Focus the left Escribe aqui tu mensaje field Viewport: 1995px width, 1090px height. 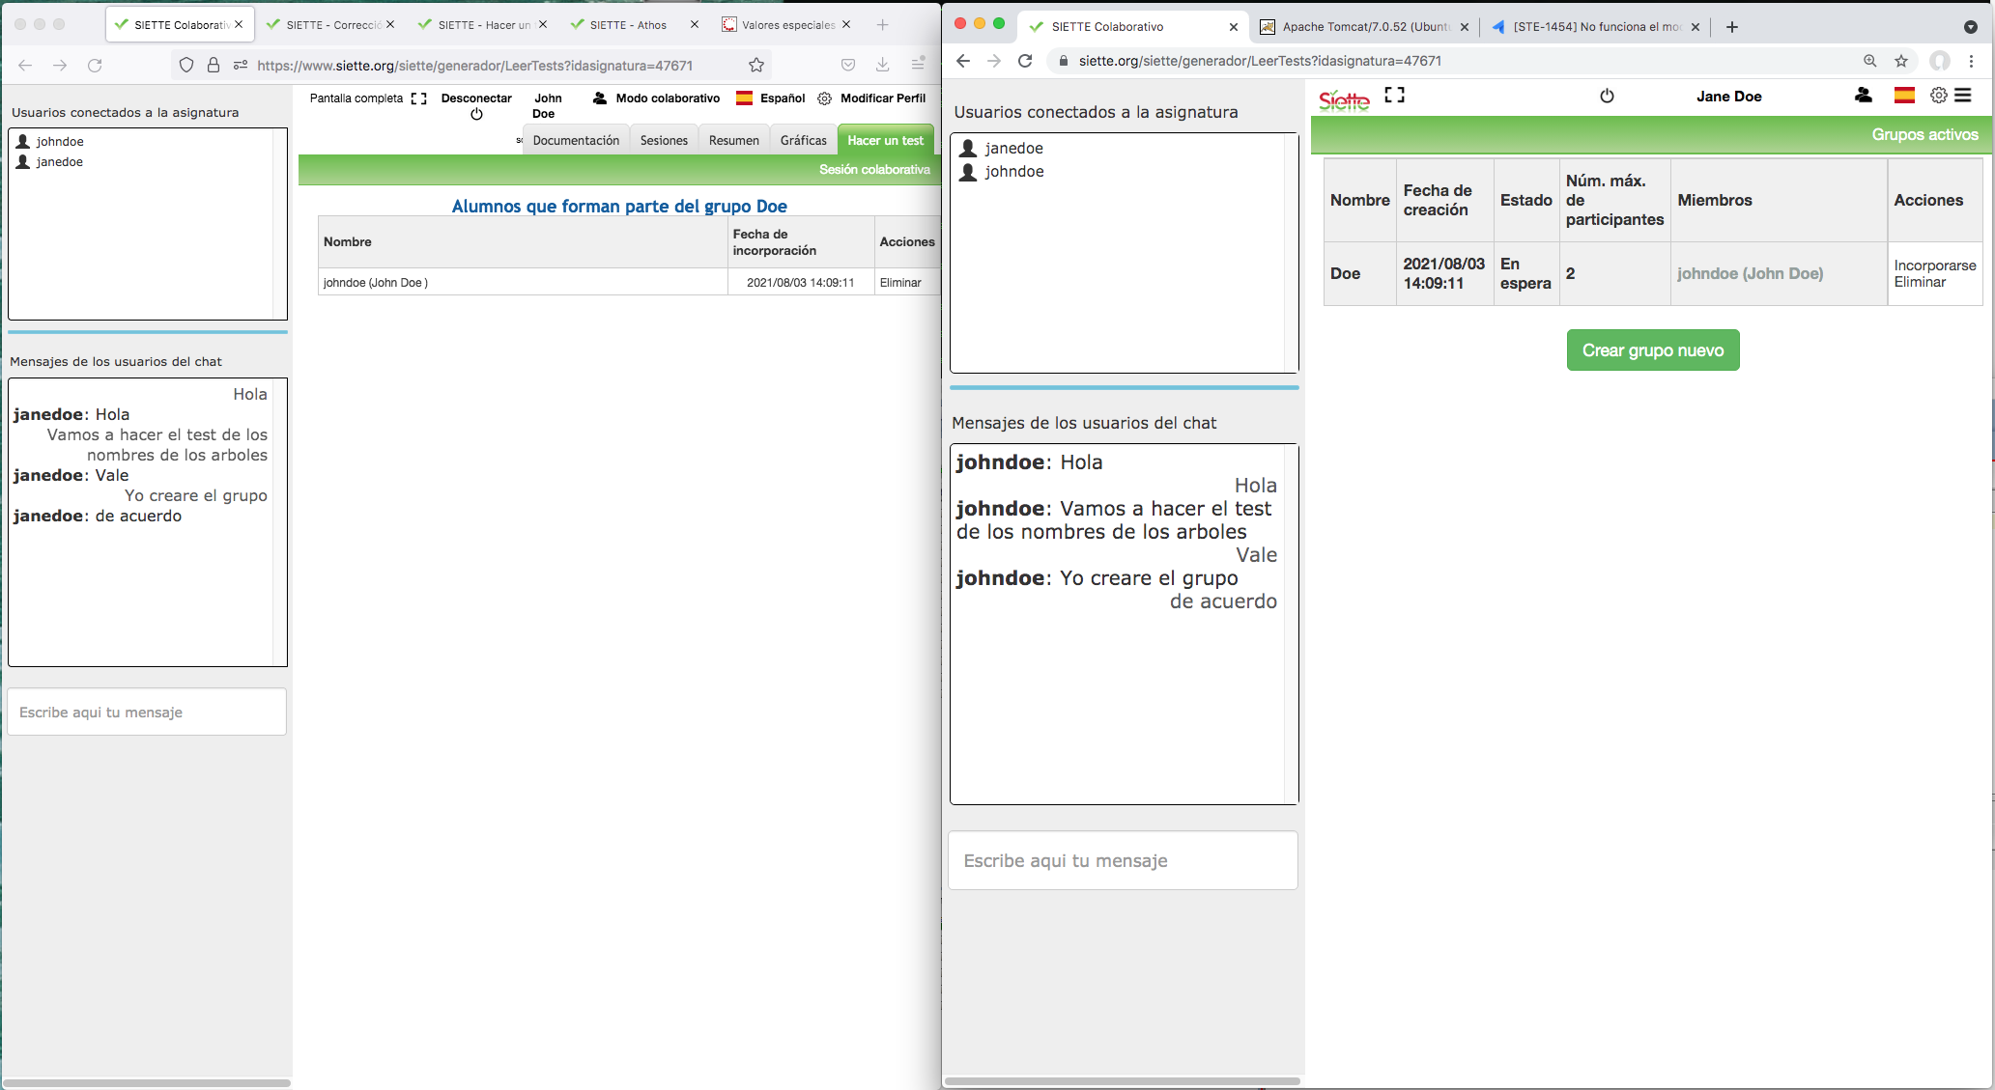click(147, 713)
